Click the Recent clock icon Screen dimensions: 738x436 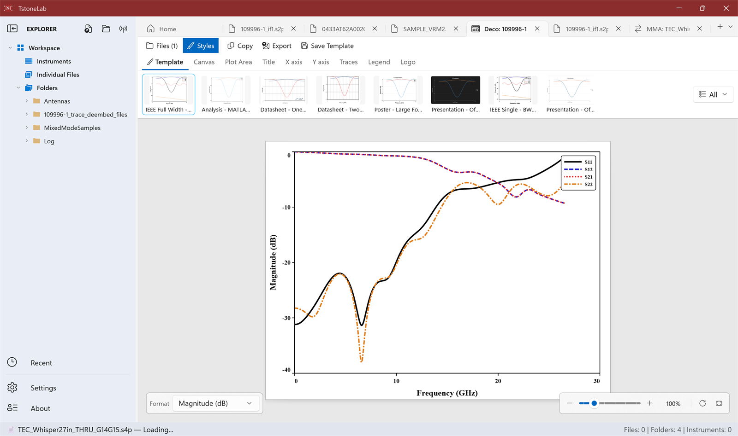pyautogui.click(x=12, y=362)
